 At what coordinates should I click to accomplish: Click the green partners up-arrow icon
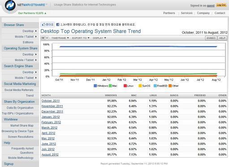coord(45,13)
